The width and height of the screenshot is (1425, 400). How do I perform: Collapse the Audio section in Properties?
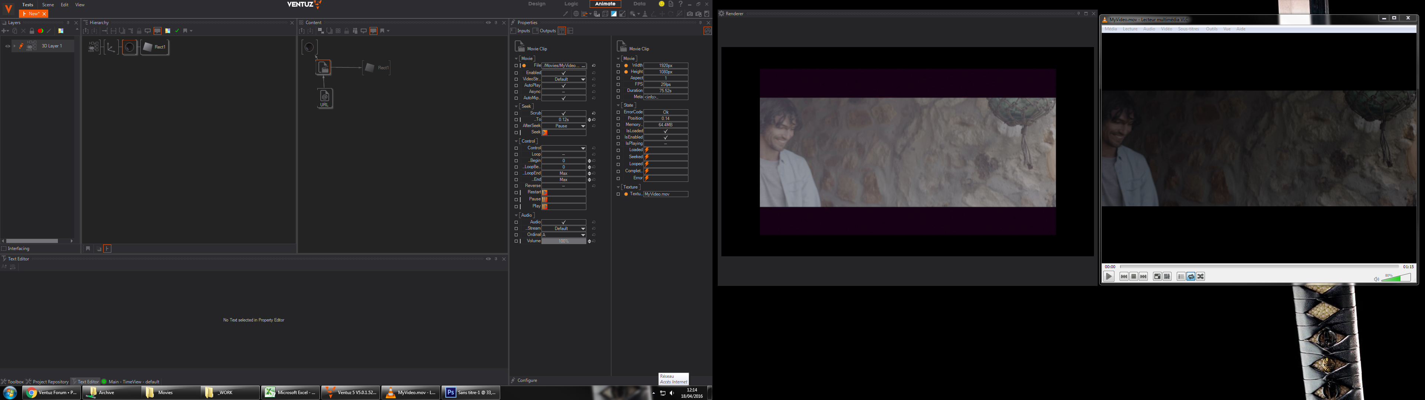coord(517,216)
